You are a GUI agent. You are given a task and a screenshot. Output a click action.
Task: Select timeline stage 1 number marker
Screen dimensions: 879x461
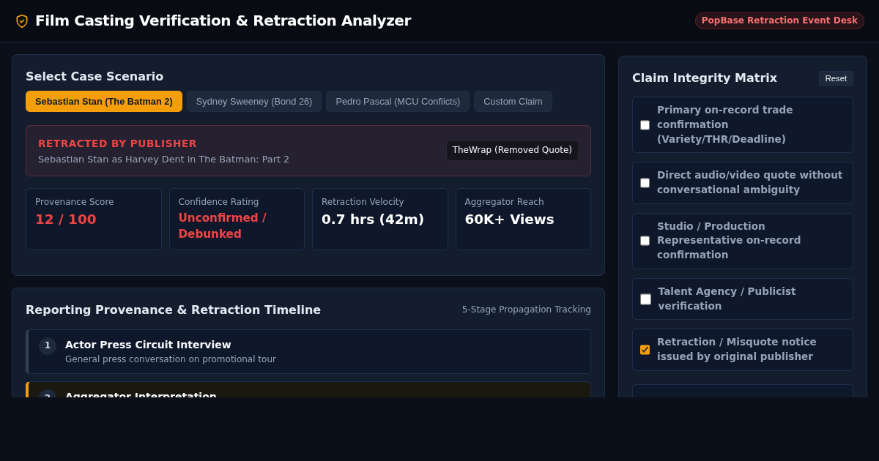48,345
